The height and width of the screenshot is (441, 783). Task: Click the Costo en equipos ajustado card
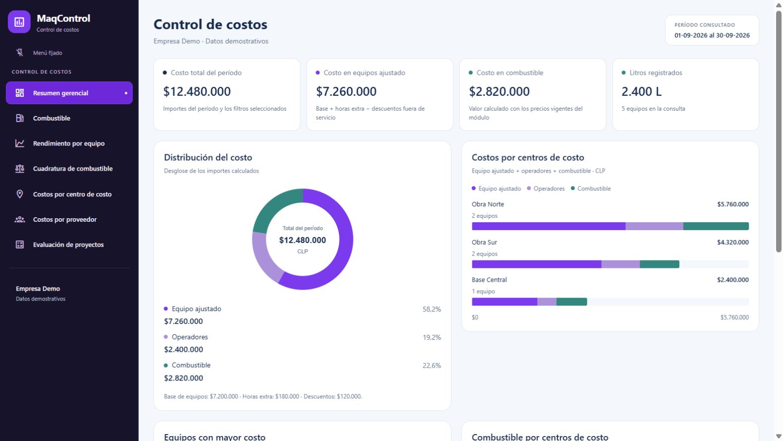[380, 95]
